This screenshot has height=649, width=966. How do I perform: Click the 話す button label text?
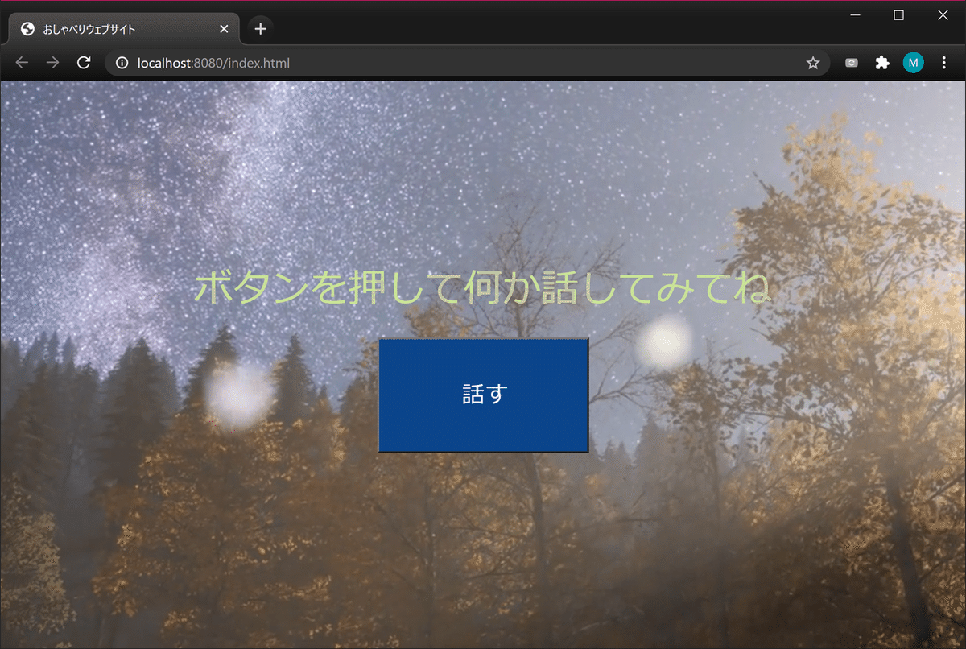click(x=483, y=395)
